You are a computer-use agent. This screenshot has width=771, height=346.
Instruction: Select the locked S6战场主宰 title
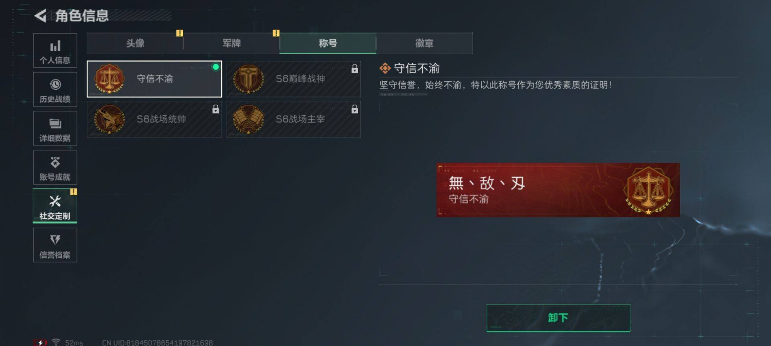click(294, 119)
